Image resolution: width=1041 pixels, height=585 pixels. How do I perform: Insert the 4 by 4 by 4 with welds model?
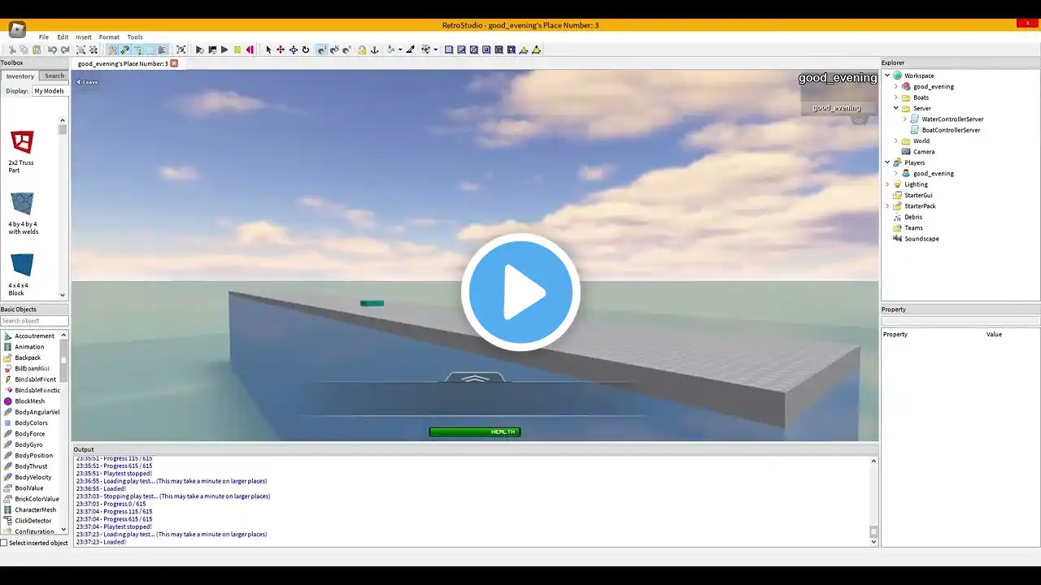(23, 203)
